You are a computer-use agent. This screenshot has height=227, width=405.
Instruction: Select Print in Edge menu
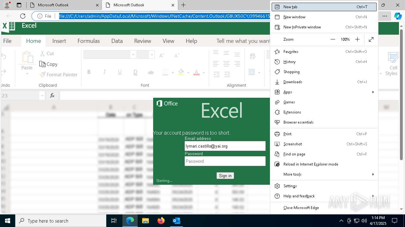[324, 134]
